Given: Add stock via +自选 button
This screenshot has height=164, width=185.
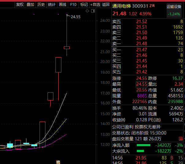Looking at the screenshot, I should point(95,5).
